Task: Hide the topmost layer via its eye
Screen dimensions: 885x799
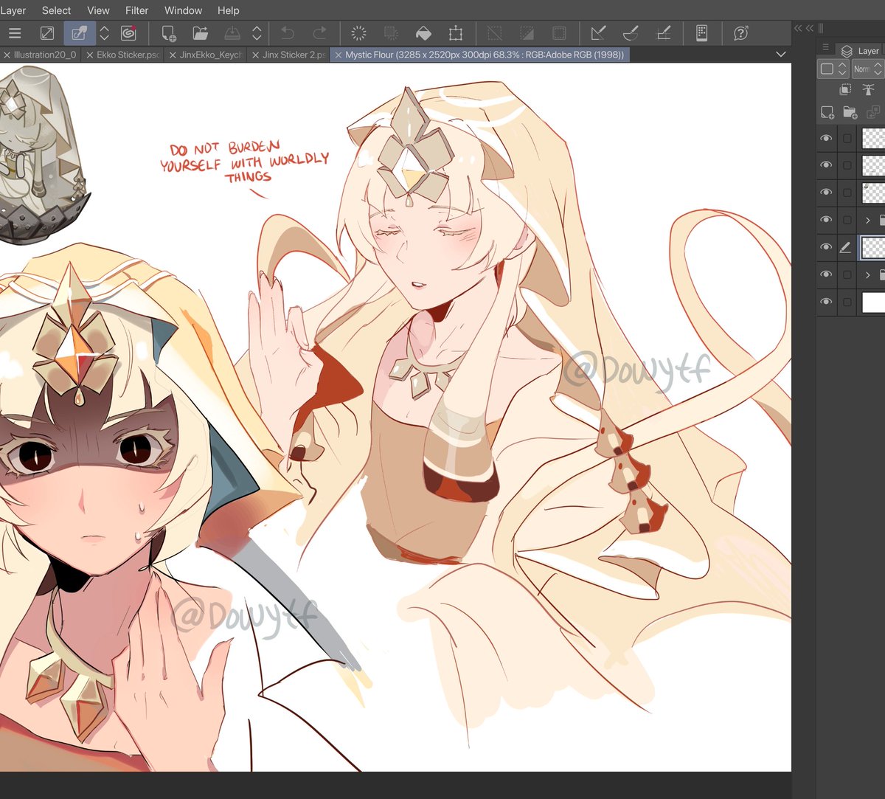Action: pyautogui.click(x=827, y=138)
